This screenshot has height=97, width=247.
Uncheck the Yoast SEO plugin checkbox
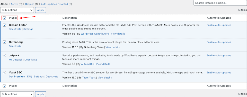[4, 72]
